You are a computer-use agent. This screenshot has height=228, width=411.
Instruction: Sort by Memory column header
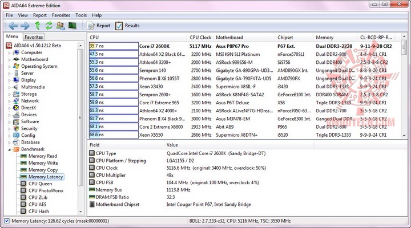[336, 38]
